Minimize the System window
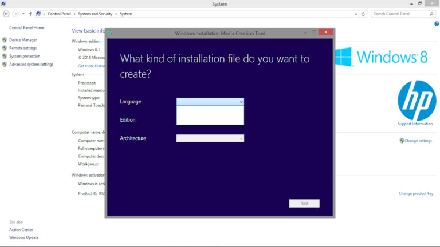The height and width of the screenshot is (247, 440). 411,3
